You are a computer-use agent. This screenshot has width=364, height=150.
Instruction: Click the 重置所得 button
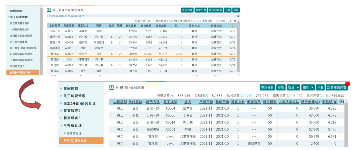201,10
